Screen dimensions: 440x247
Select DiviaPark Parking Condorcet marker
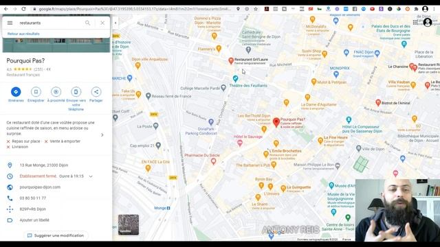click(211, 122)
